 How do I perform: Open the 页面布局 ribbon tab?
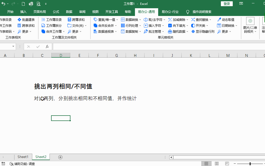point(39,12)
